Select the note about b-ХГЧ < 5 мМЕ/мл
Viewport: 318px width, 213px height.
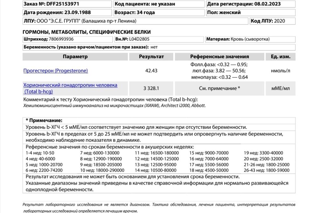[136, 127]
